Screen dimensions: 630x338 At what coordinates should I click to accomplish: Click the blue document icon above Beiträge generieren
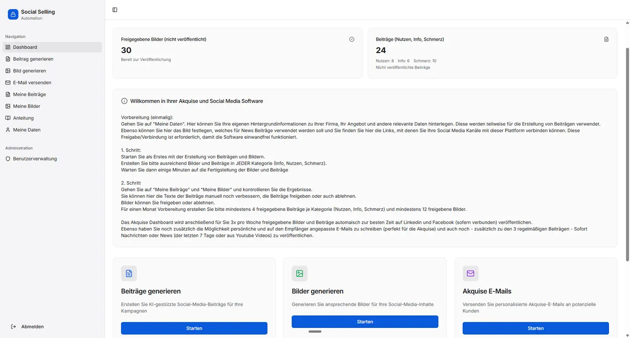tap(129, 273)
